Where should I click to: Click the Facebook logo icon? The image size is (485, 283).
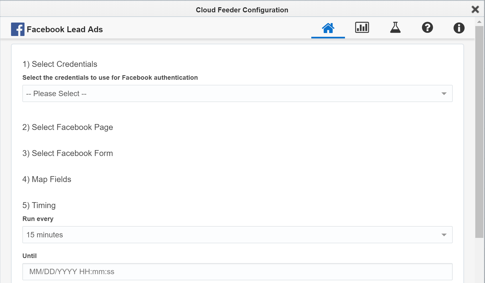tap(18, 29)
